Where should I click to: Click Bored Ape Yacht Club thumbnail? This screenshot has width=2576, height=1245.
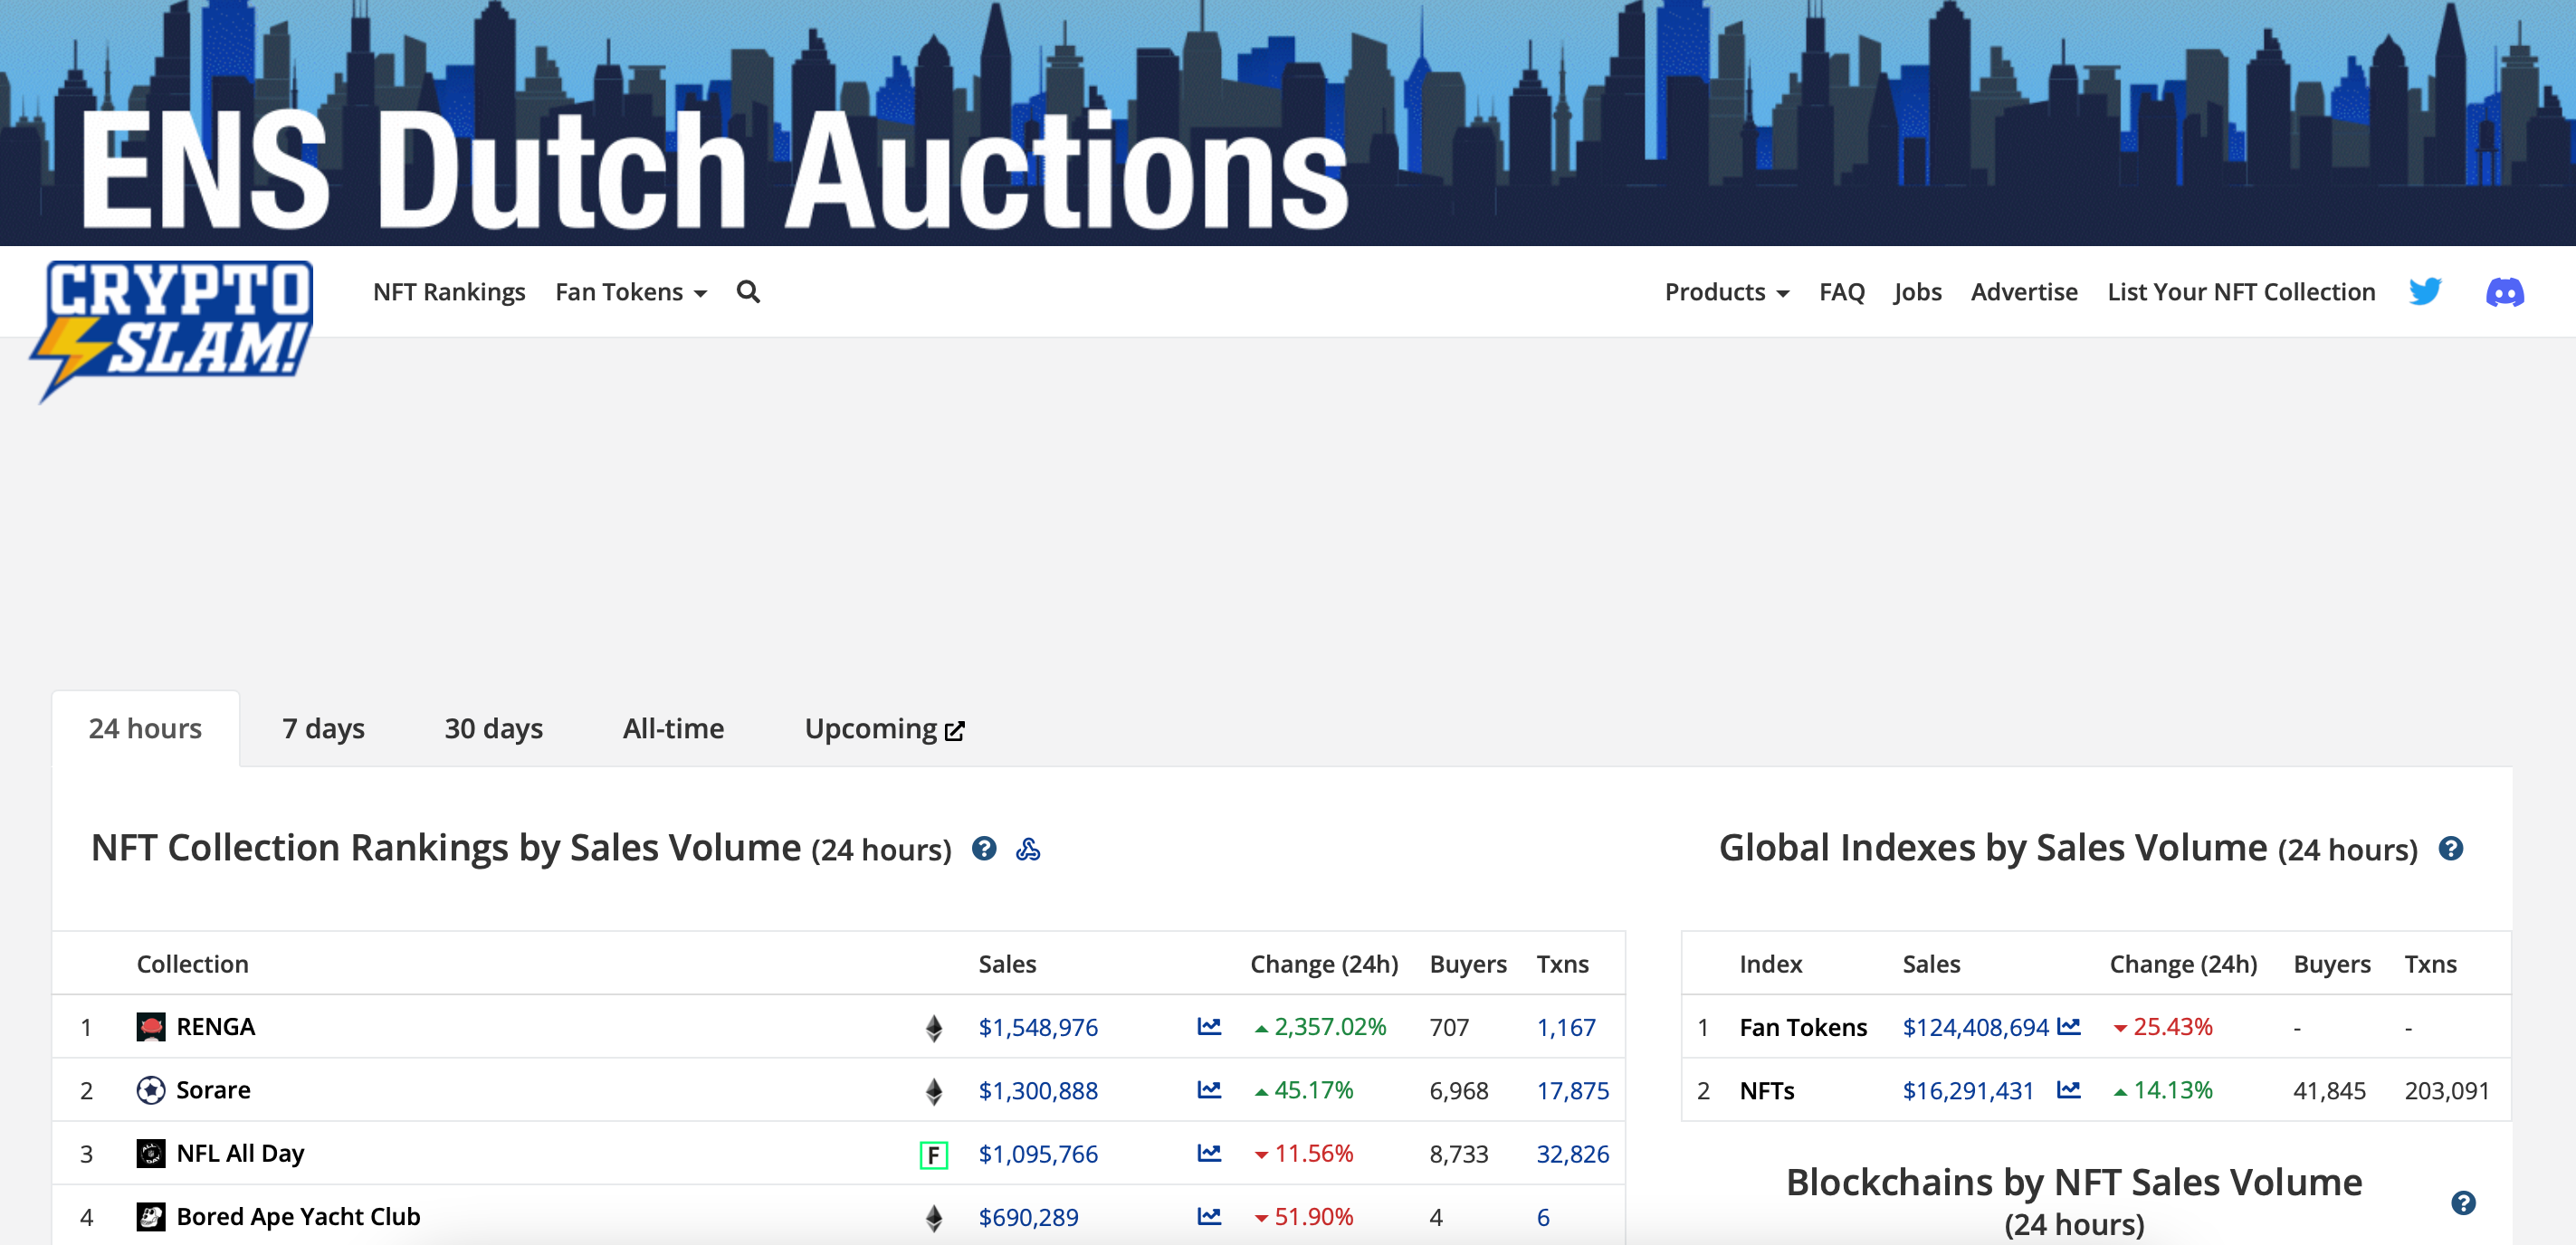(x=151, y=1217)
